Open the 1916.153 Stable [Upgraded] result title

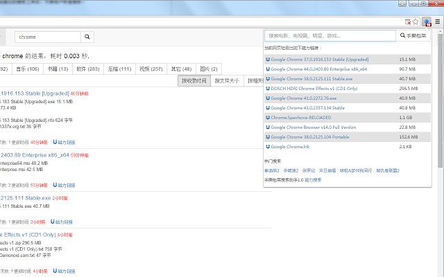(x=35, y=93)
